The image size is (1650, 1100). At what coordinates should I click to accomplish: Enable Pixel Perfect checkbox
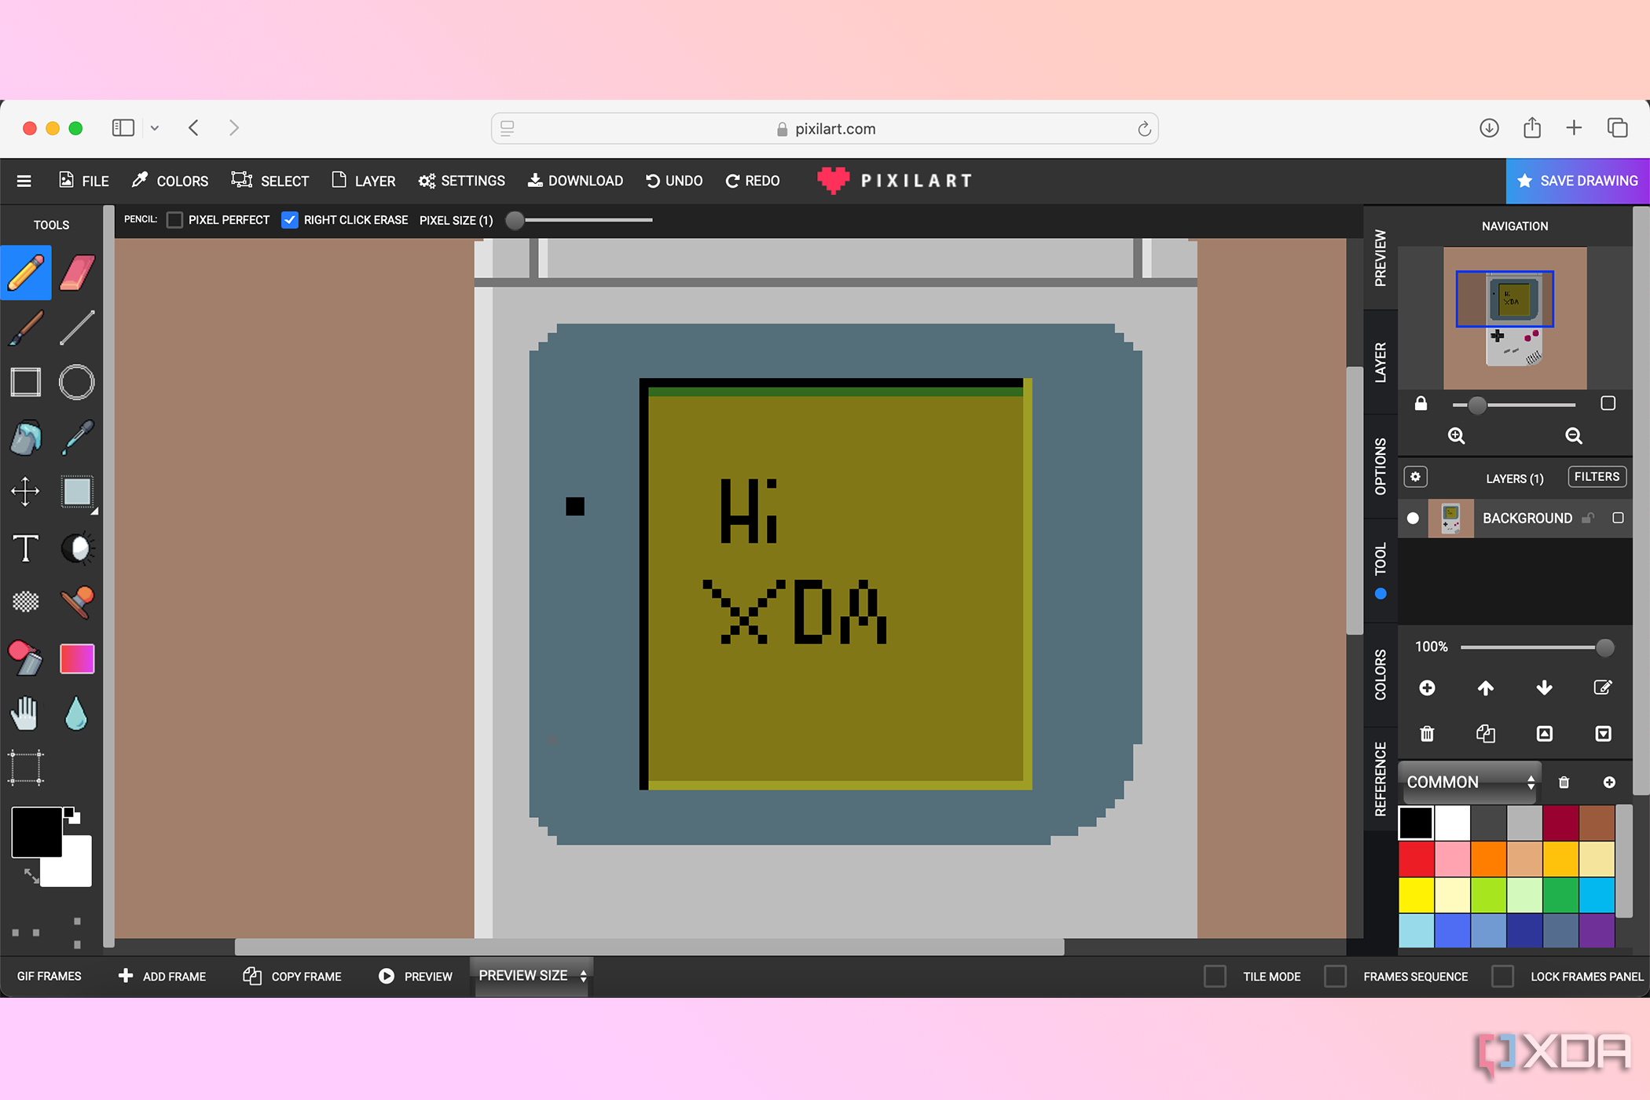click(x=175, y=220)
